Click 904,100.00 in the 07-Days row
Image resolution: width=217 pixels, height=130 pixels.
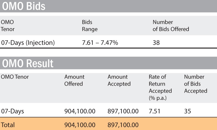[x=80, y=111]
